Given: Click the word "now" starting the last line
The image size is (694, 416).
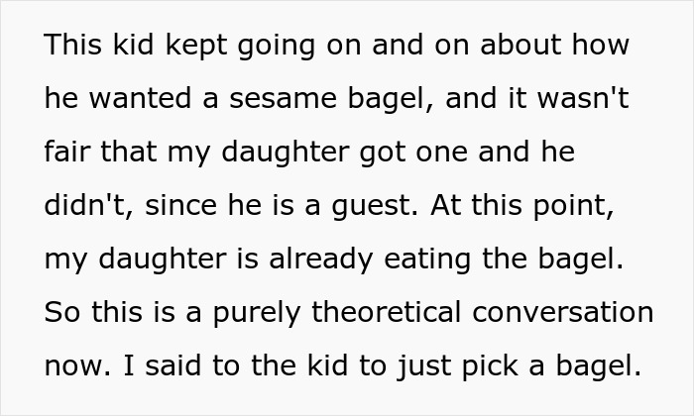Looking at the screenshot, I should tap(67, 365).
